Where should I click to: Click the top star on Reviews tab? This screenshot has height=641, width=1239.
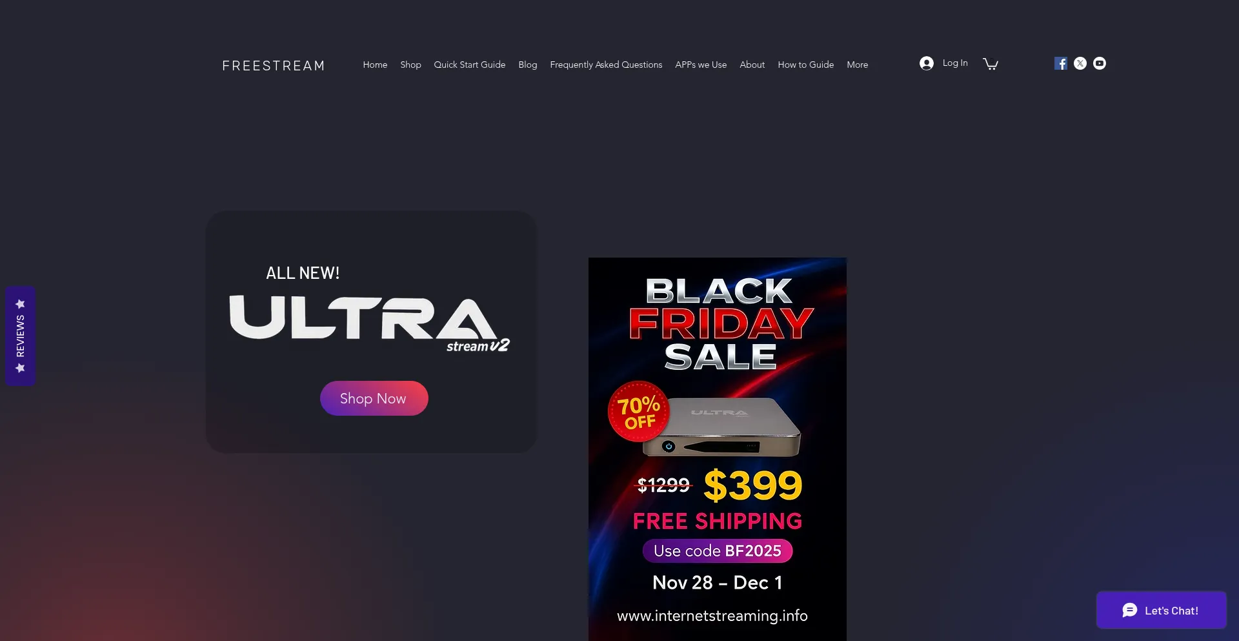tap(20, 304)
